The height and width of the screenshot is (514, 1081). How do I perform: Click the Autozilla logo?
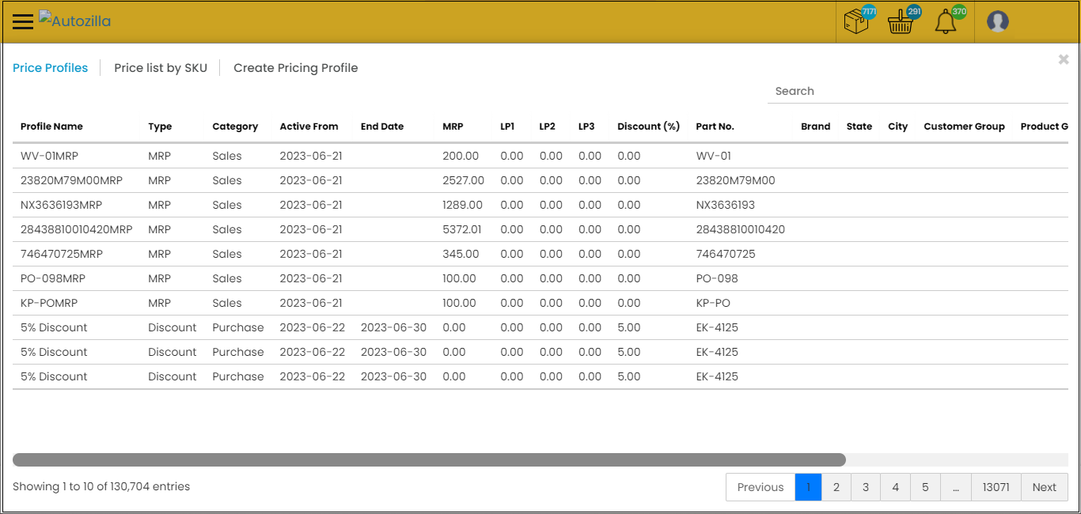[x=75, y=21]
